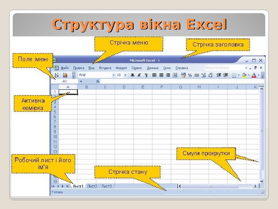Open the Формат menu
This screenshot has height=209, width=278.
121,68
